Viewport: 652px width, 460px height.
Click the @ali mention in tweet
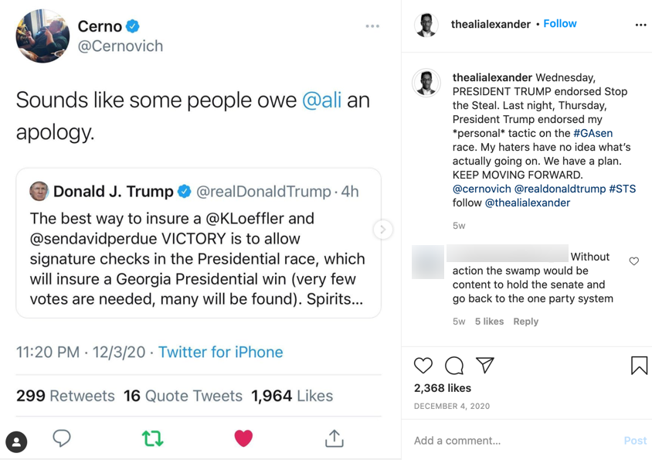[321, 101]
